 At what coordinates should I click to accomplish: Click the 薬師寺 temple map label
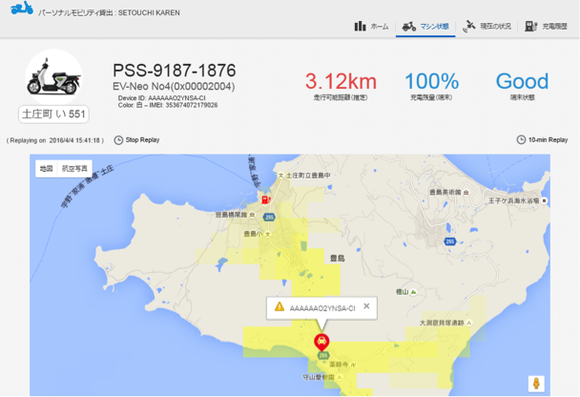339,365
